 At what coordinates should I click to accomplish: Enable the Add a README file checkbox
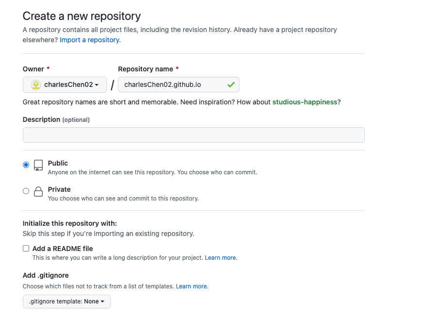coord(26,249)
